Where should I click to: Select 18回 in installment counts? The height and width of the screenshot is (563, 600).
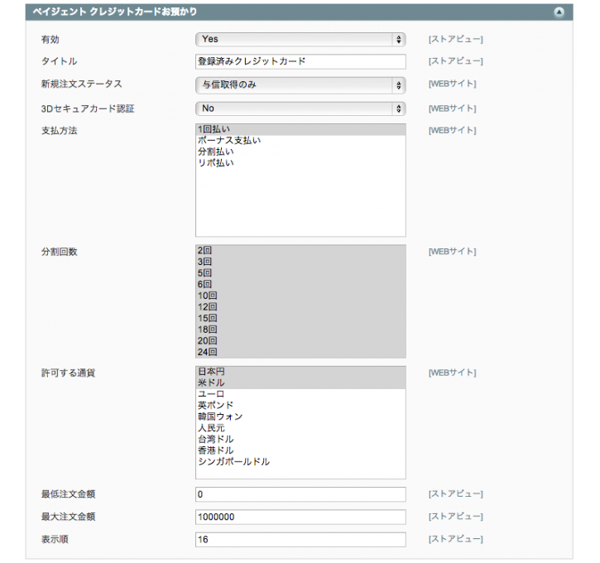[300, 330]
